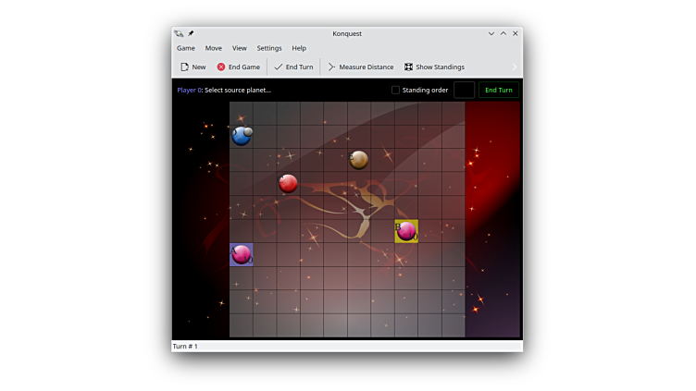Open Show Standings from the toolbar

pos(434,67)
